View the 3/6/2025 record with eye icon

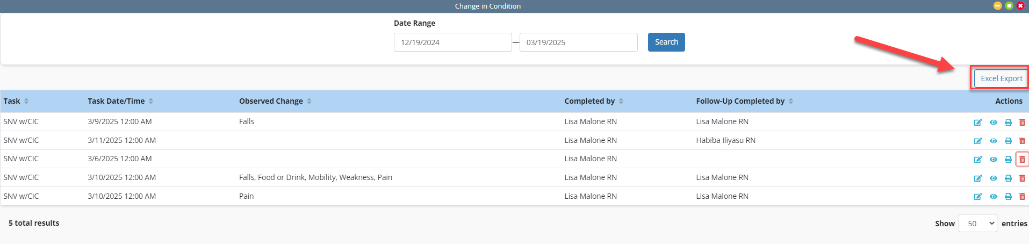(994, 159)
